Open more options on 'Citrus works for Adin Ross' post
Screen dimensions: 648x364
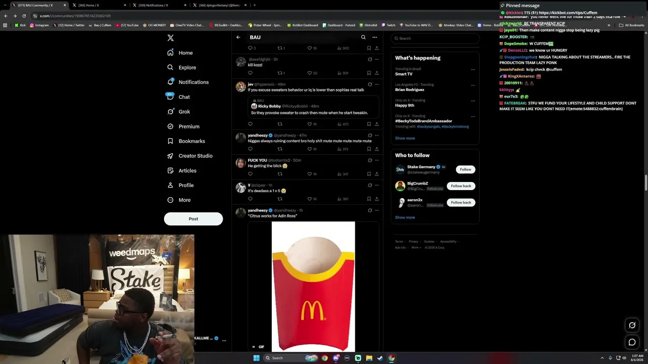[377, 210]
